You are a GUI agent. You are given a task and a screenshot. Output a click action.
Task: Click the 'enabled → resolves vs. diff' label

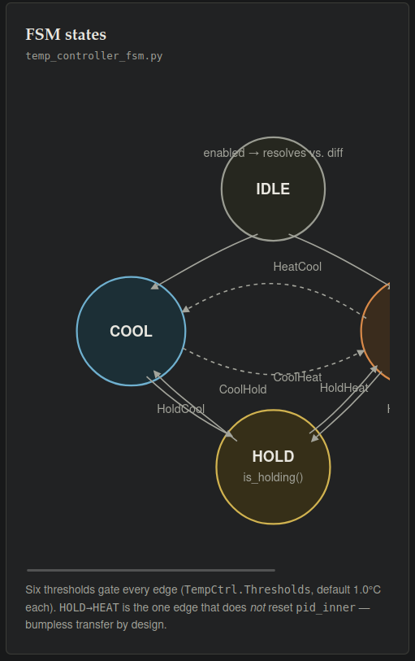click(x=273, y=153)
